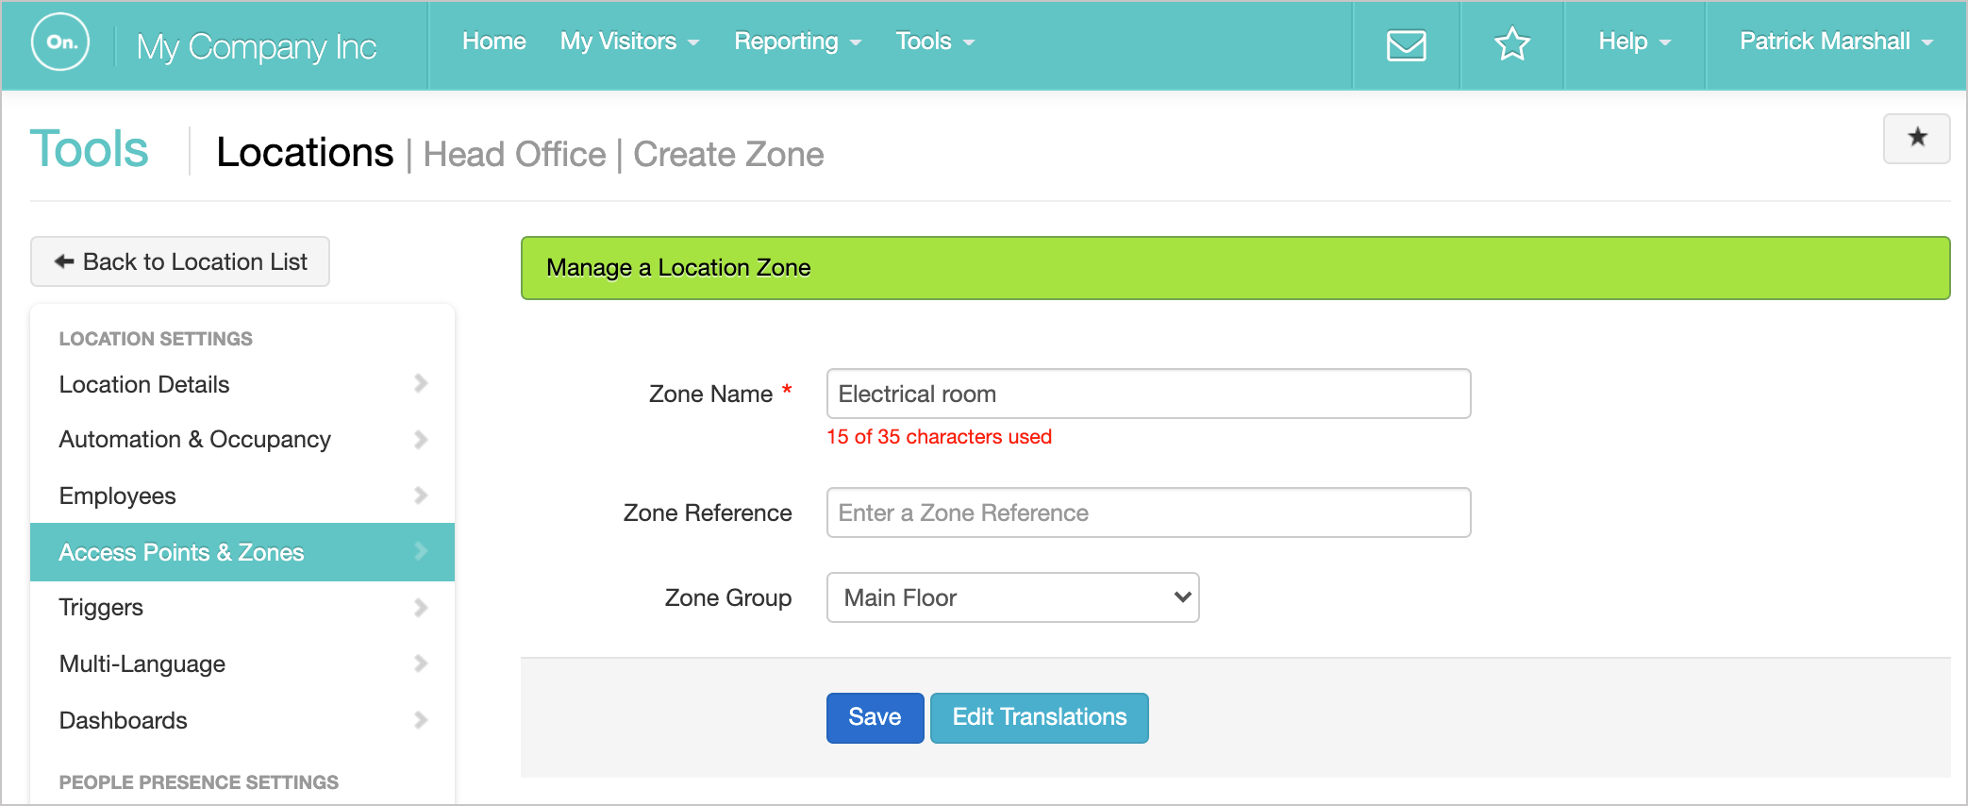Go to Home in the navigation bar
Viewport: 1968px width, 806px height.
[x=493, y=42]
